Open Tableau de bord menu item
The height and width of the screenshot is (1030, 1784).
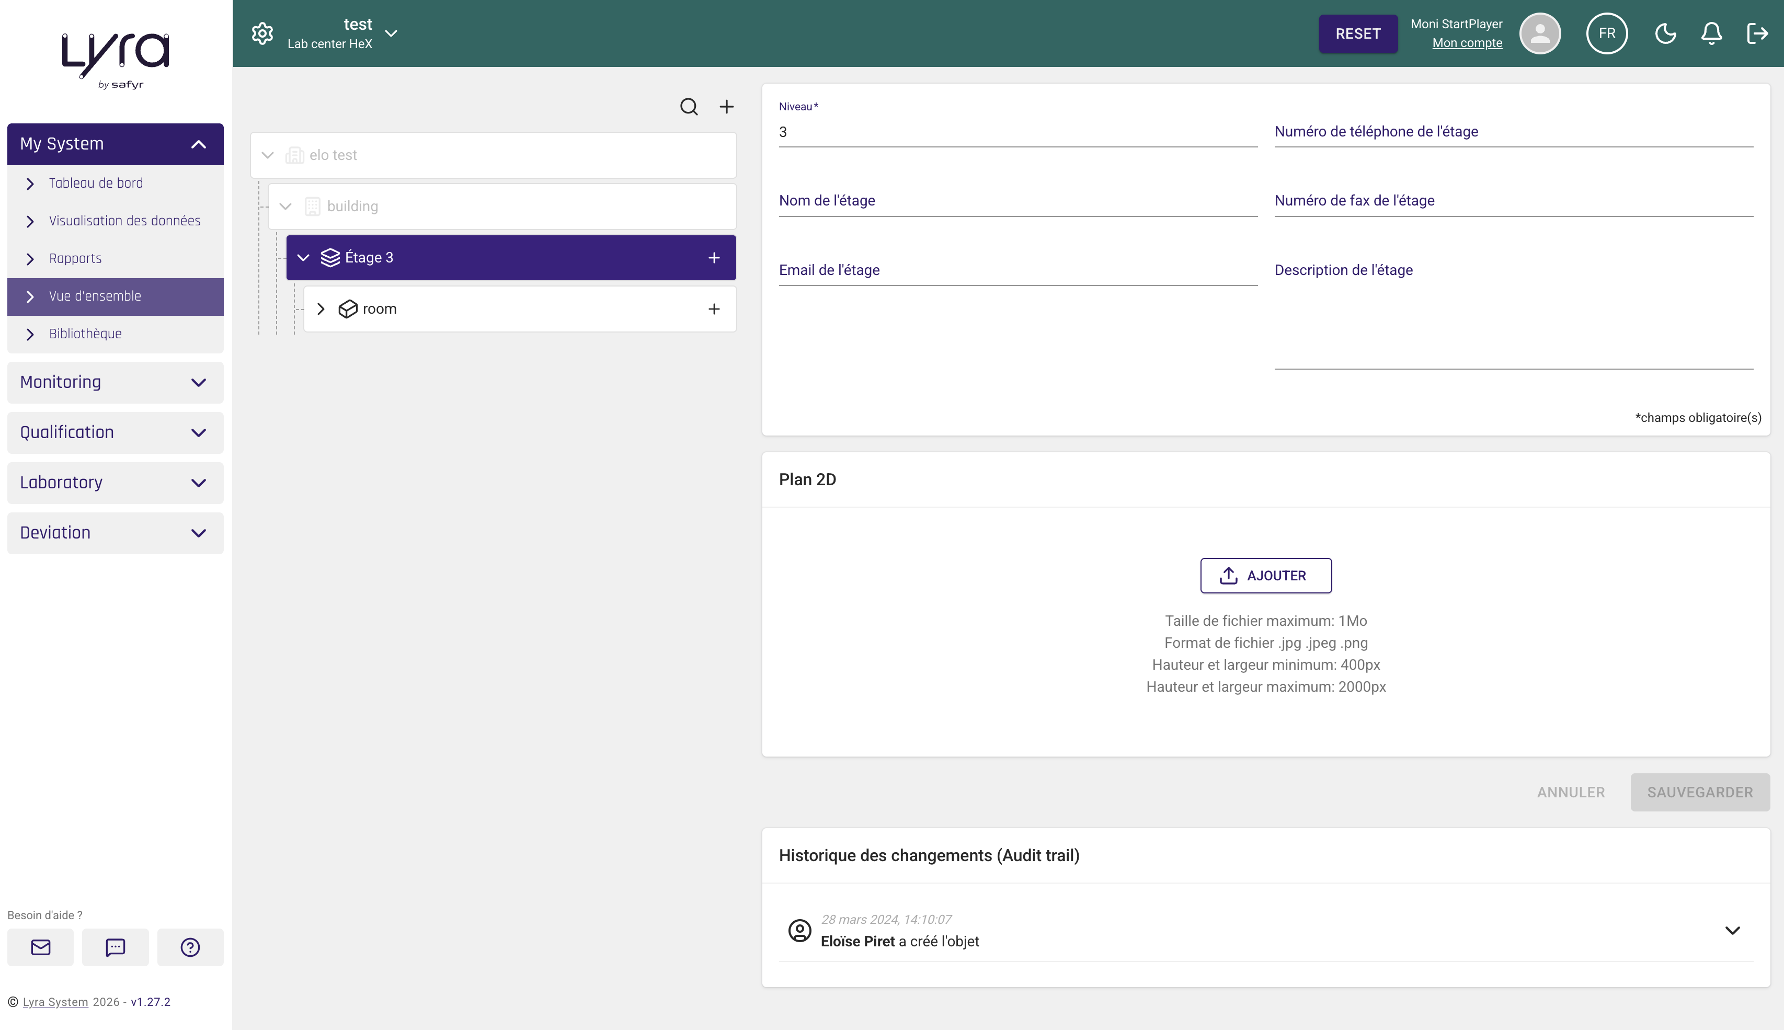tap(116, 183)
